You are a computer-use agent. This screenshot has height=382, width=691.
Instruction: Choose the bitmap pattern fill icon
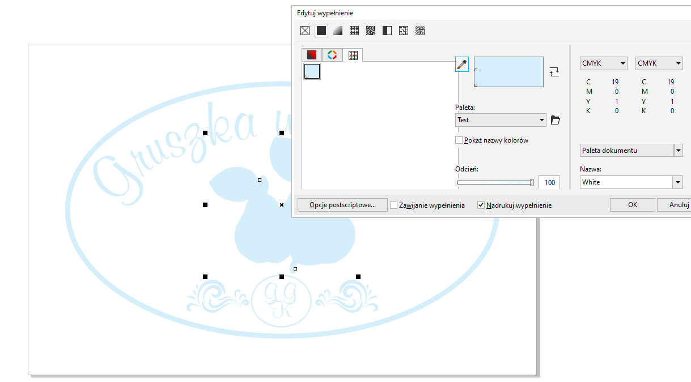pyautogui.click(x=371, y=31)
